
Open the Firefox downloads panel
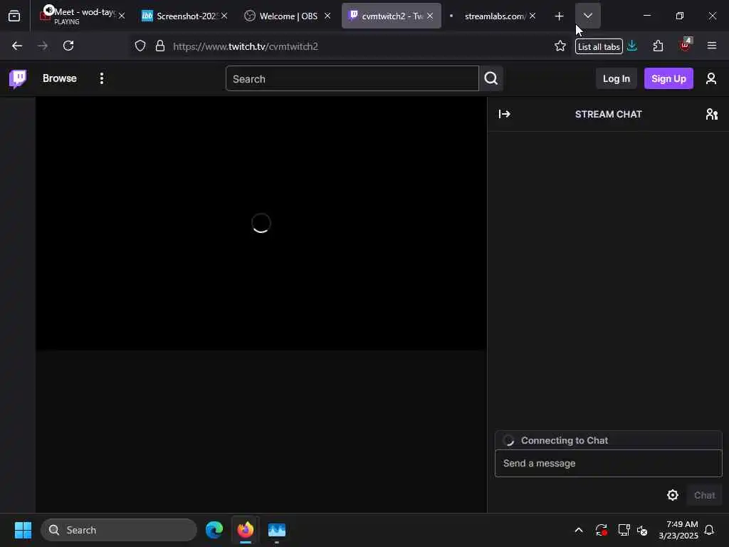point(632,46)
